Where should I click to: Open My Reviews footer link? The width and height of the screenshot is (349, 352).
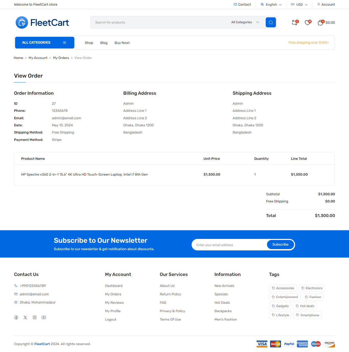114,303
